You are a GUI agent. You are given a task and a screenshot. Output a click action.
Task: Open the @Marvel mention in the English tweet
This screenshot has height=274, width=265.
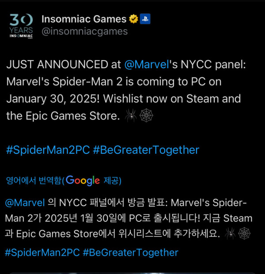pyautogui.click(x=147, y=65)
